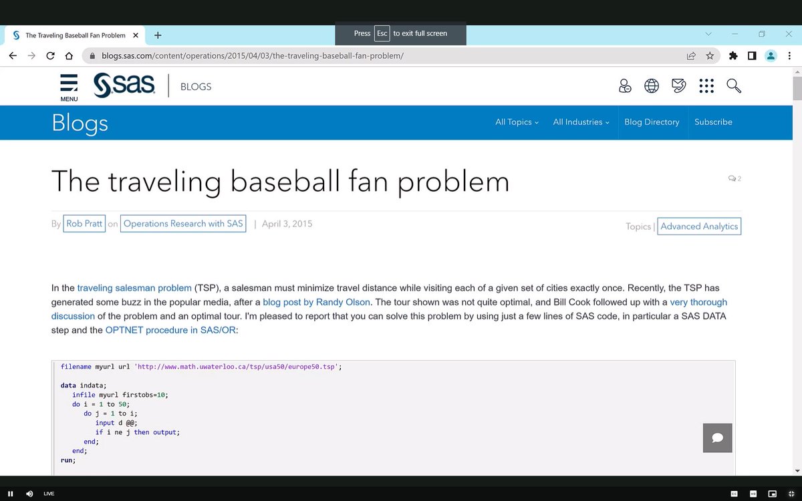Viewport: 802px width, 501px height.
Task: Click the browser home icon
Action: tap(69, 56)
